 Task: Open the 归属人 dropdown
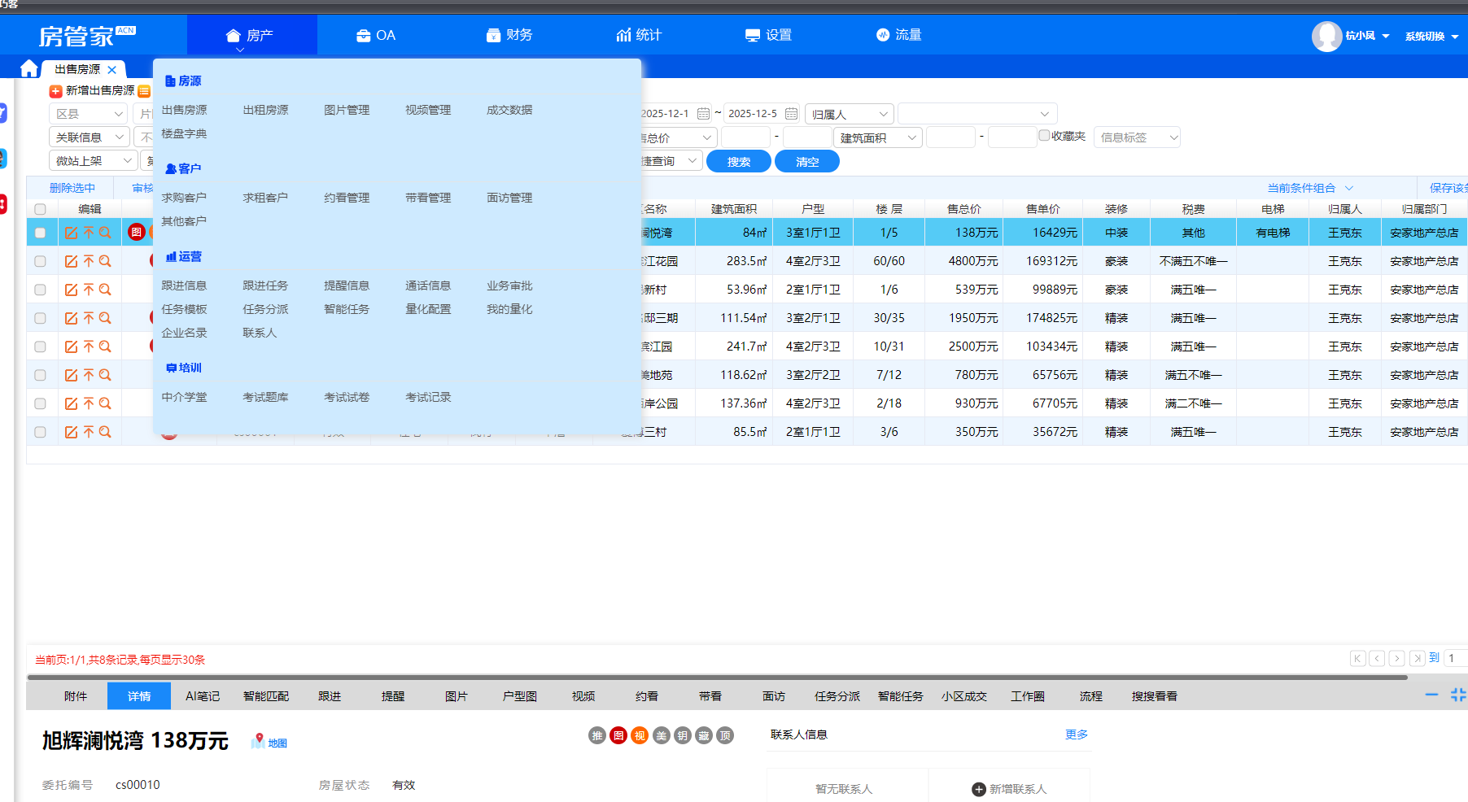tap(849, 115)
